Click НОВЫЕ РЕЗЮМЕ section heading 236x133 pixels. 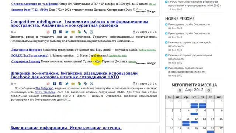180,19
